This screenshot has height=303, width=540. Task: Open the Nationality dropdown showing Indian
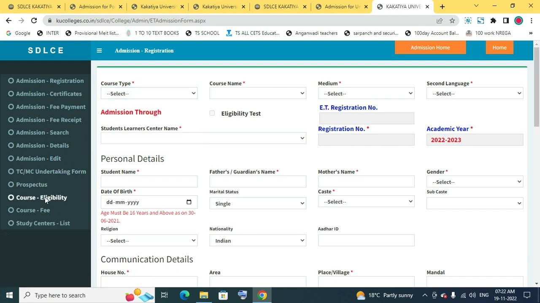257,241
